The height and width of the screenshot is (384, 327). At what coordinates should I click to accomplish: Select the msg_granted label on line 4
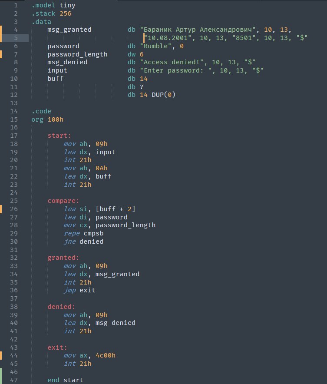pos(69,30)
